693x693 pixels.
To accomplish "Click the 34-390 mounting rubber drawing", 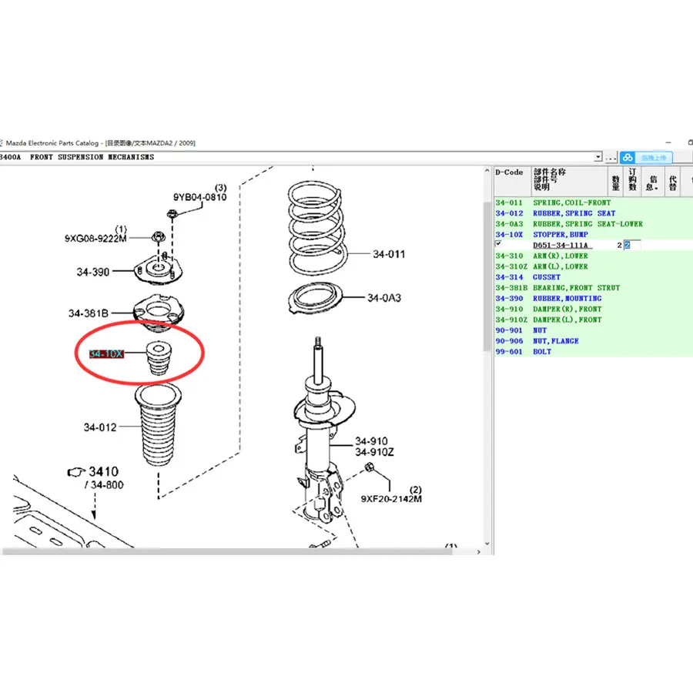I will (x=158, y=270).
